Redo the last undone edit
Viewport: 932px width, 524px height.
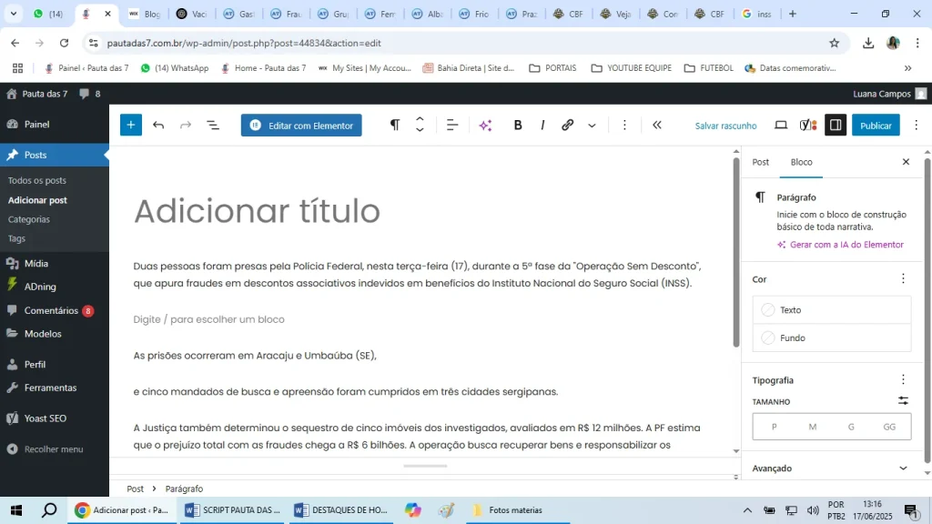pyautogui.click(x=186, y=126)
